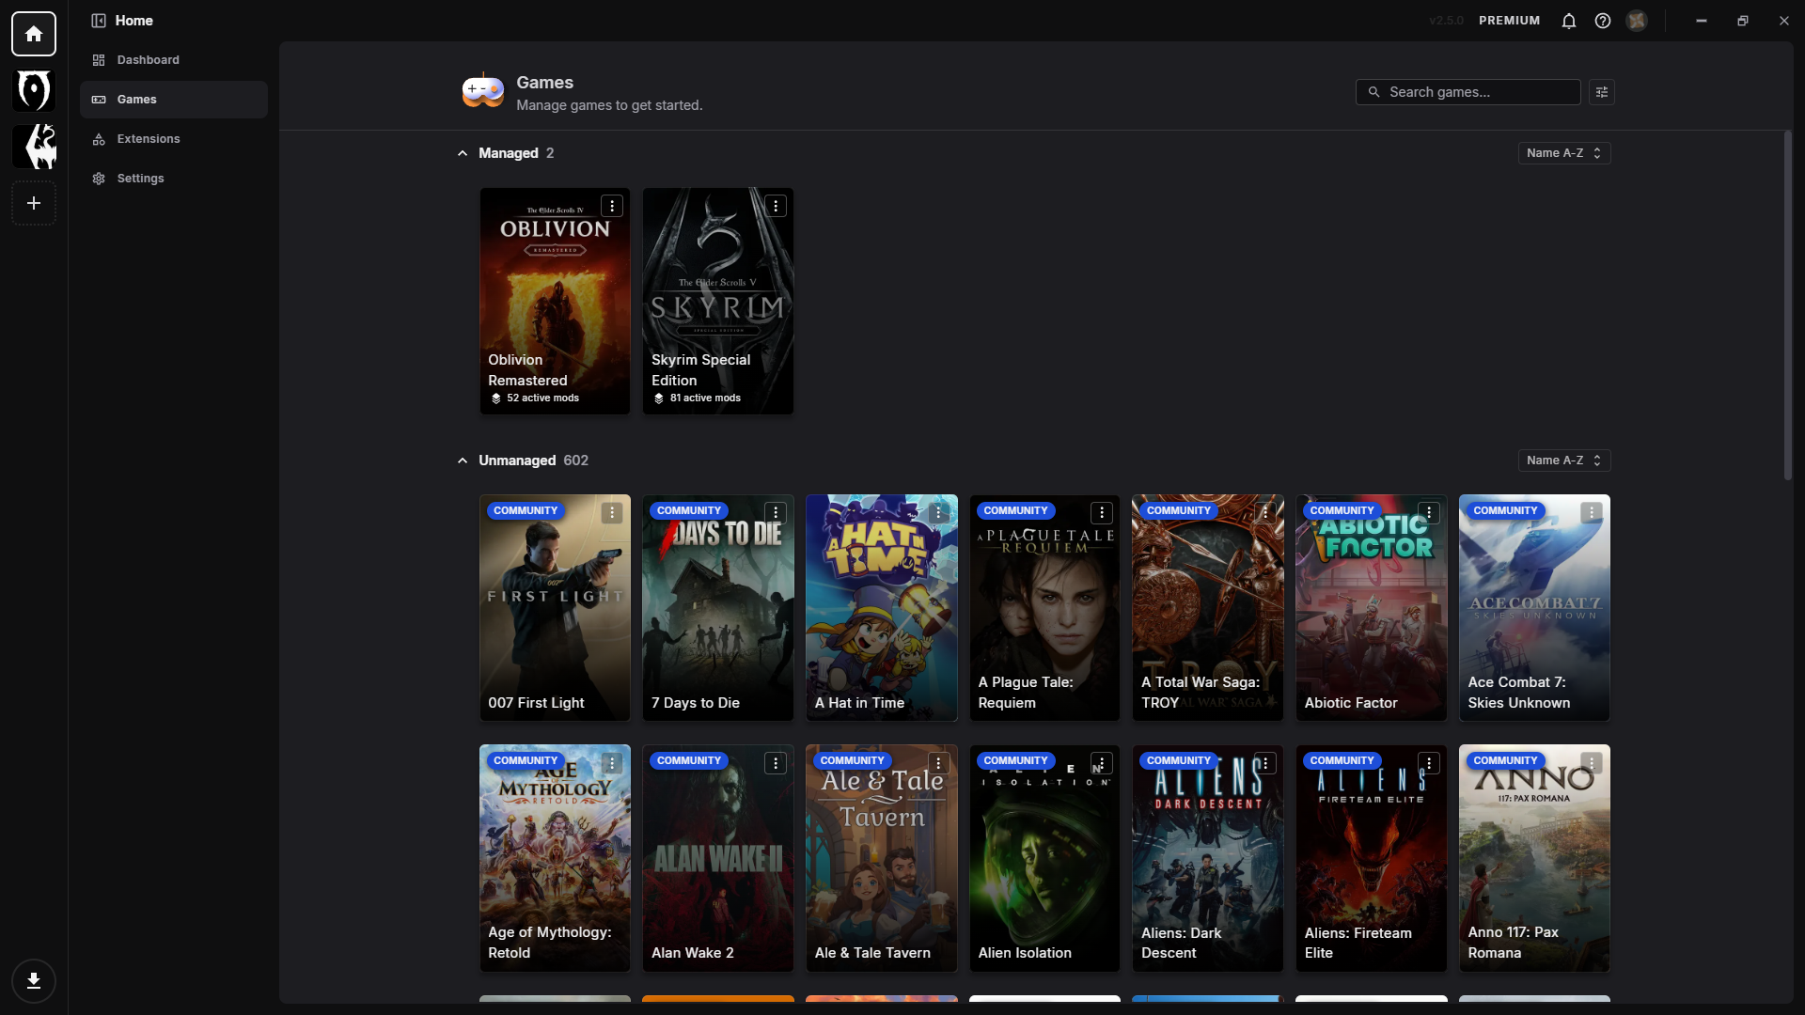The image size is (1805, 1015).
Task: Select the 7 Days to Die card
Action: [x=718, y=608]
